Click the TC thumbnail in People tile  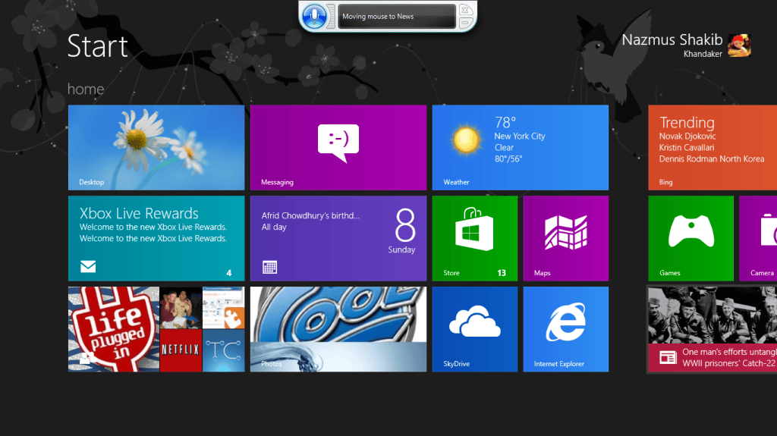tap(224, 350)
